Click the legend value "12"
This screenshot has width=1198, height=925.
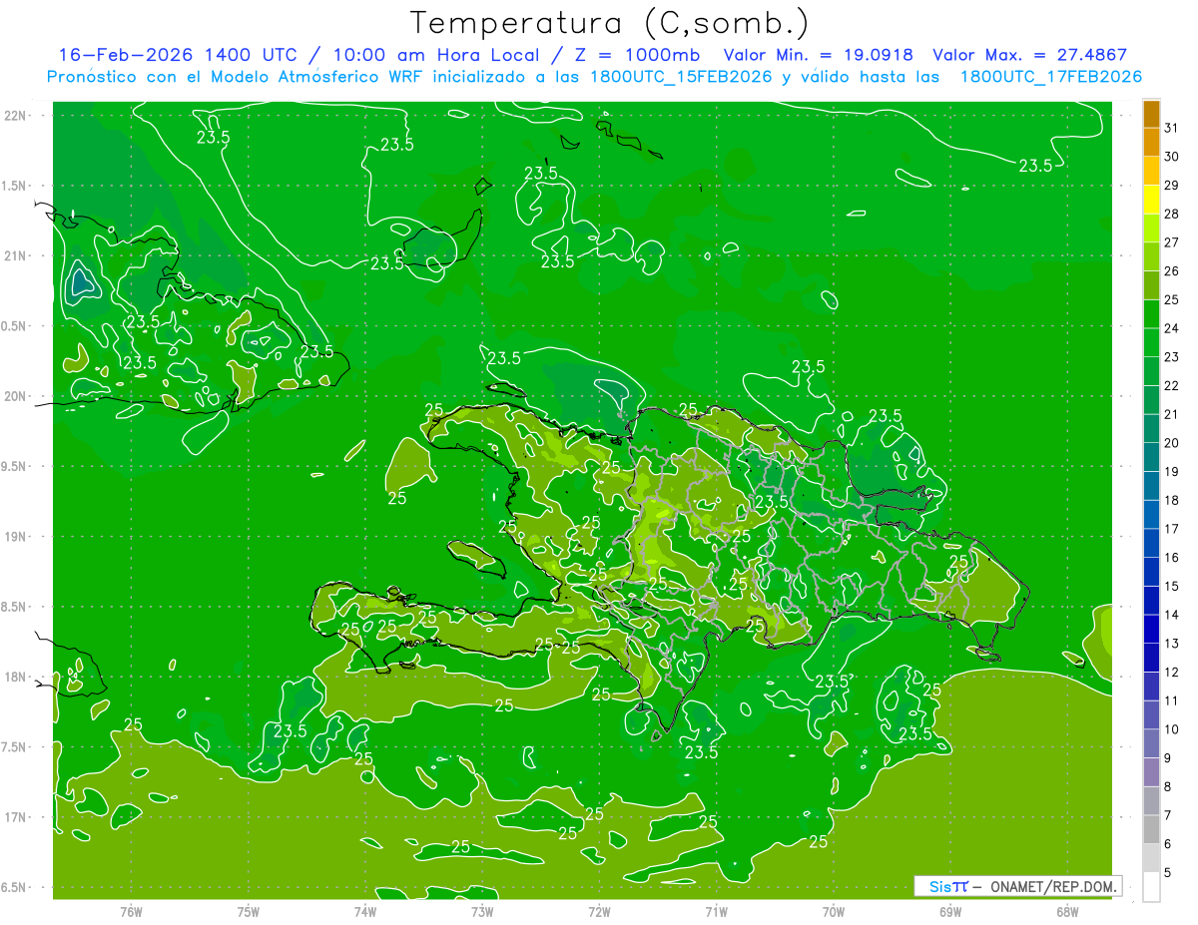coord(1172,673)
